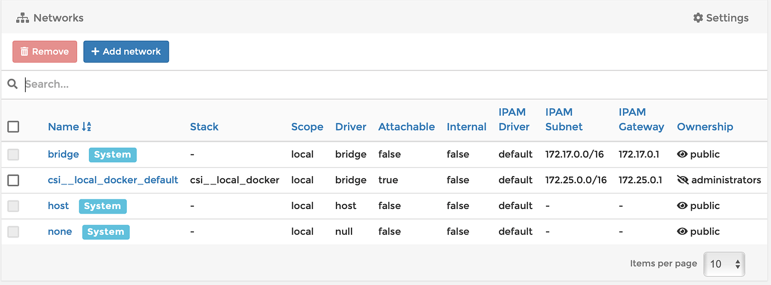Sort table by Stack column

pos(204,127)
